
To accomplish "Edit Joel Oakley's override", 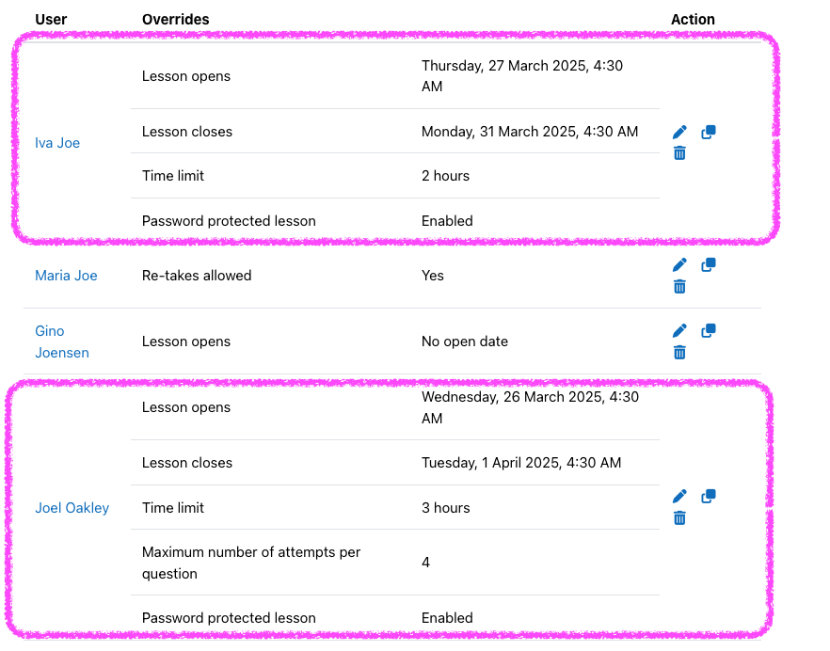I will tap(679, 496).
